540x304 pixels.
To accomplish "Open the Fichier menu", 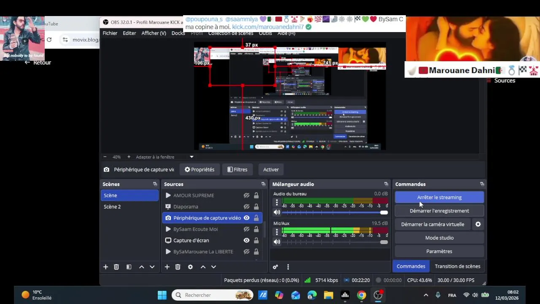I will (110, 33).
